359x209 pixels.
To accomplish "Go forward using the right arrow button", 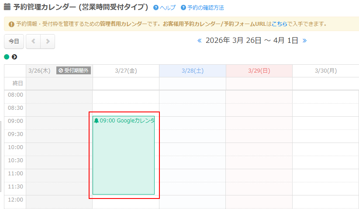I will [48, 42].
